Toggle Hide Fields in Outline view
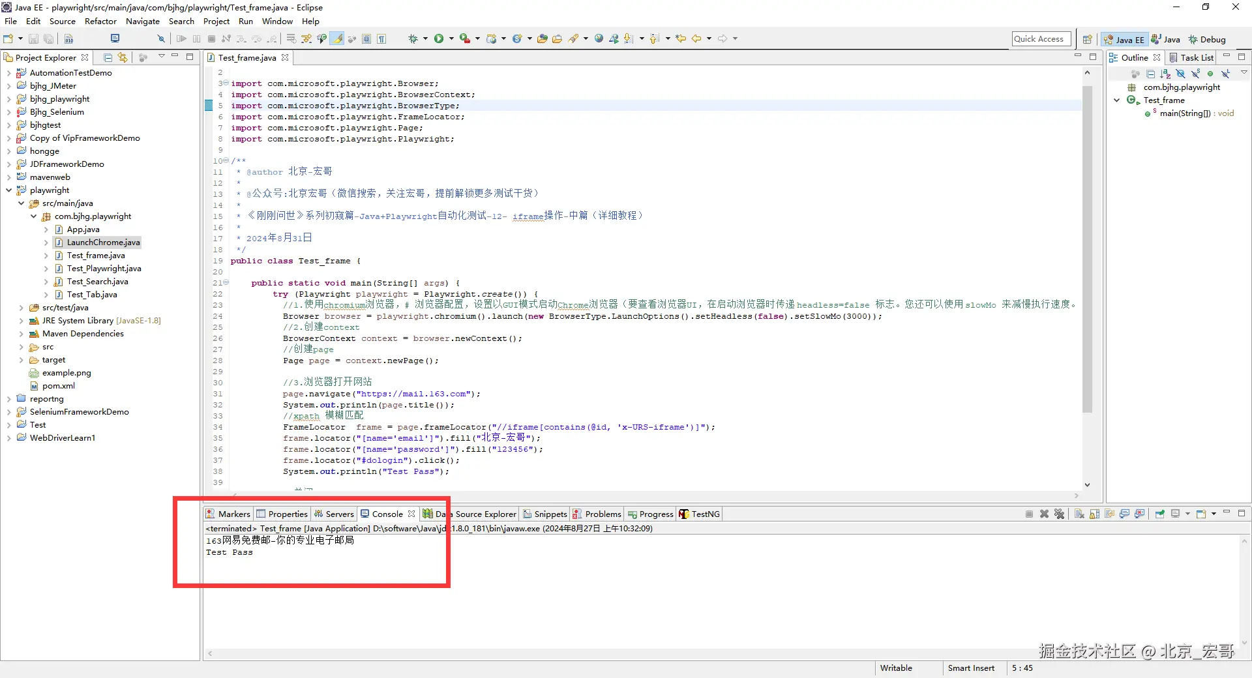This screenshot has width=1252, height=678. click(x=1180, y=74)
